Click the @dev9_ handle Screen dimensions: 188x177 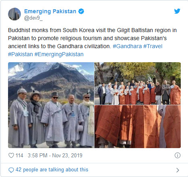click(x=33, y=18)
